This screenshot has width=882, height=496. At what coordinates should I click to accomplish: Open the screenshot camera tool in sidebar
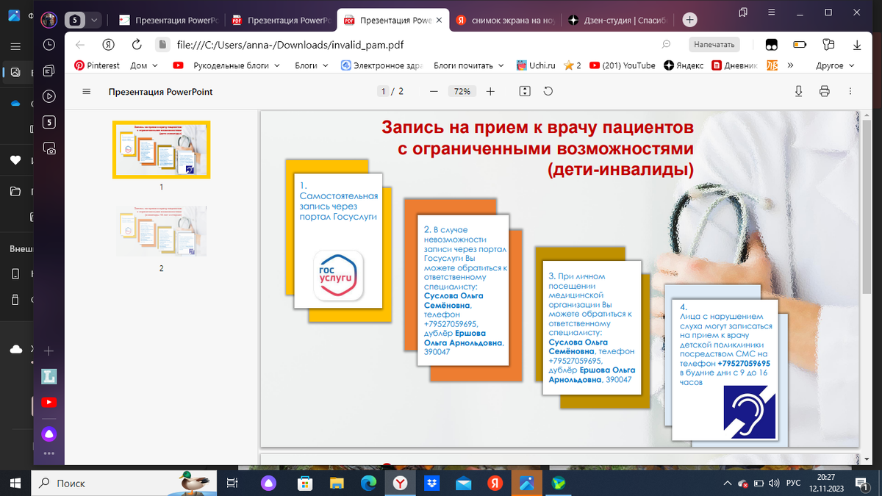pos(49,148)
